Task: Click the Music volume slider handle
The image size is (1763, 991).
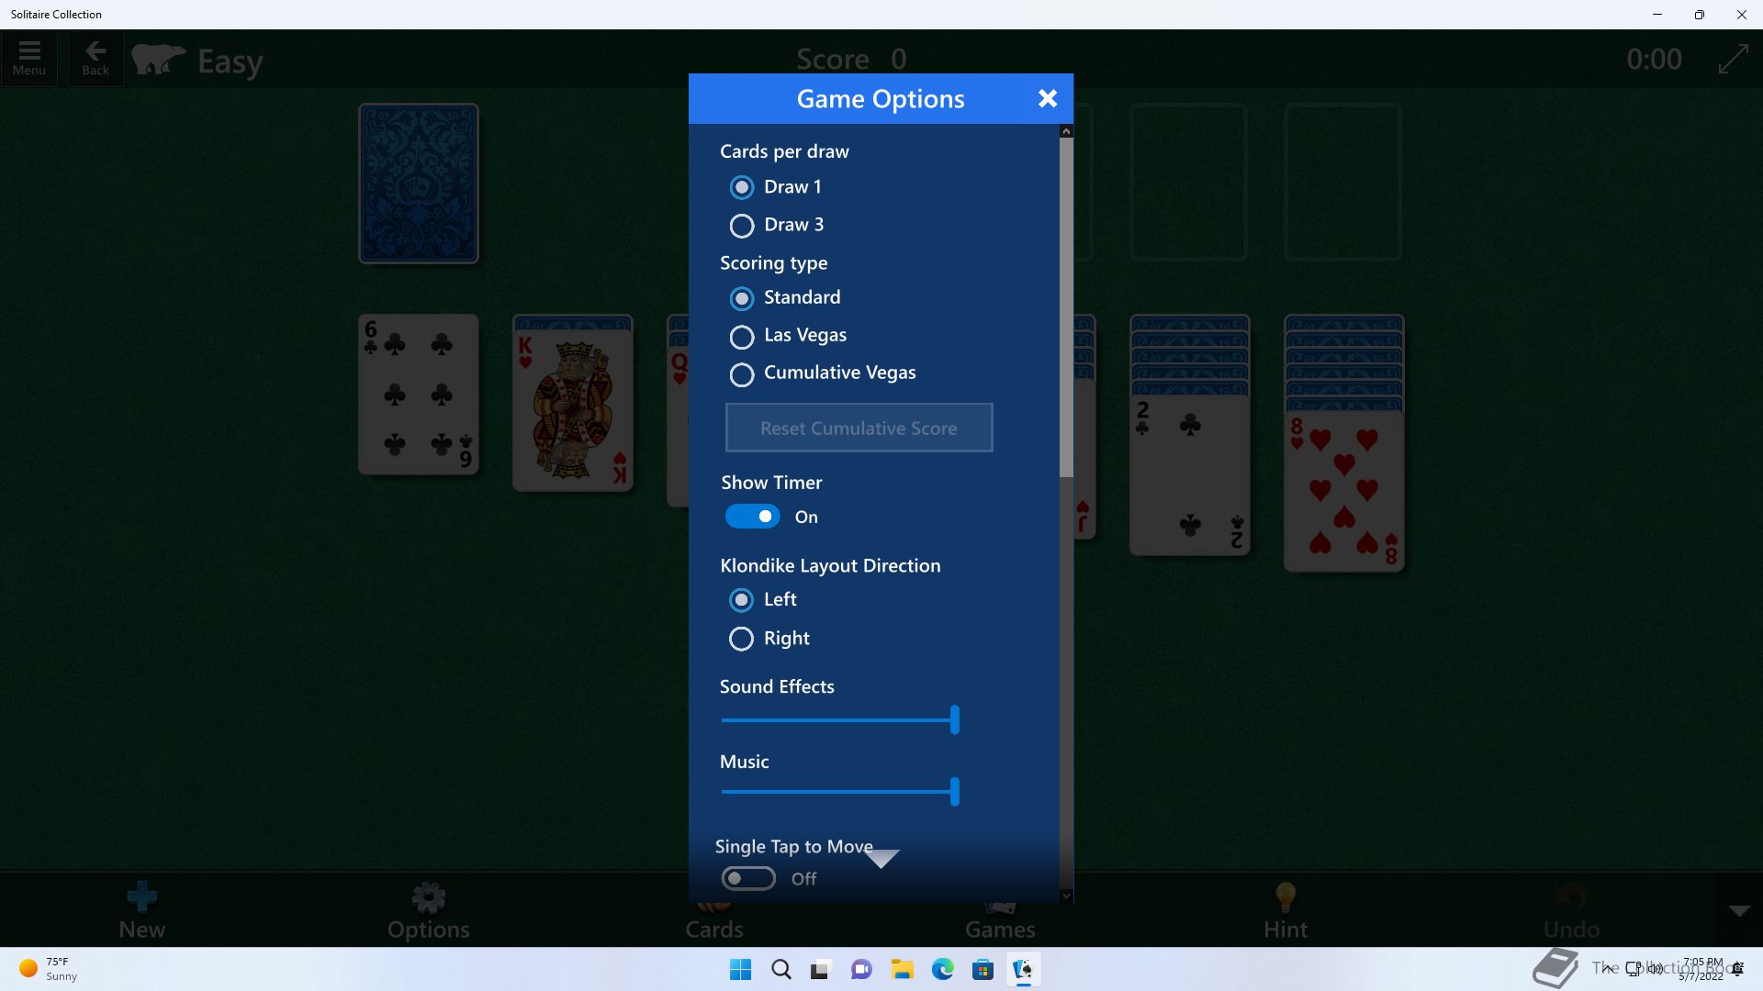Action: click(x=955, y=791)
